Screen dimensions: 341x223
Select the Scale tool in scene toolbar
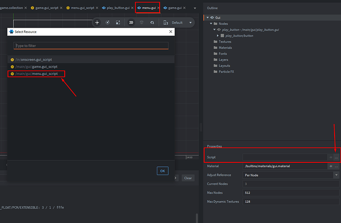118,22
